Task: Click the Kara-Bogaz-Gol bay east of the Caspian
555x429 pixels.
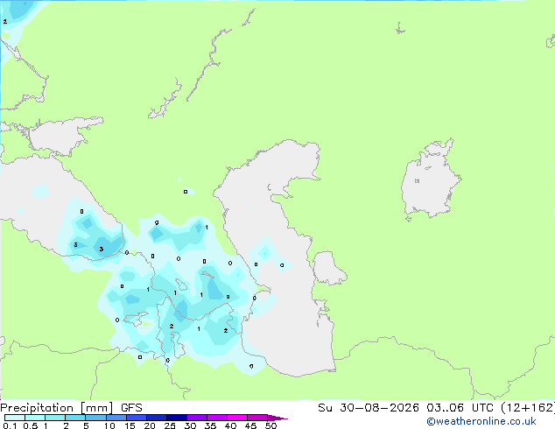Action: point(328,268)
